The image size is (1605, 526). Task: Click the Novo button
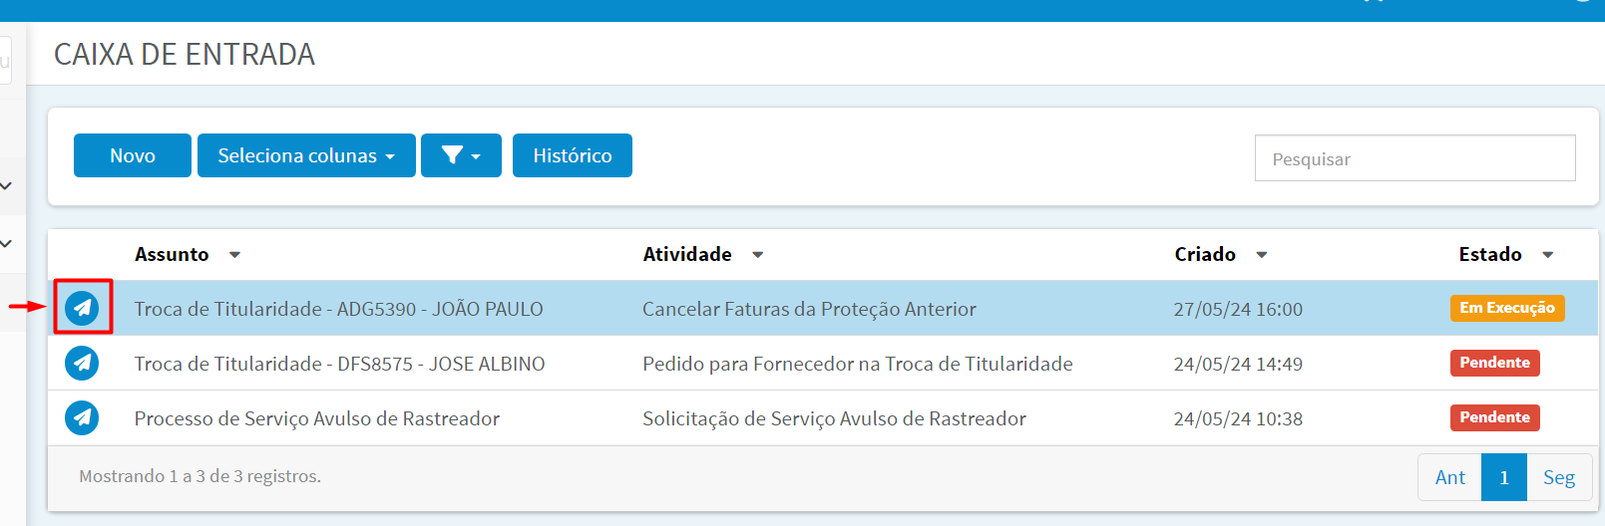click(x=133, y=155)
